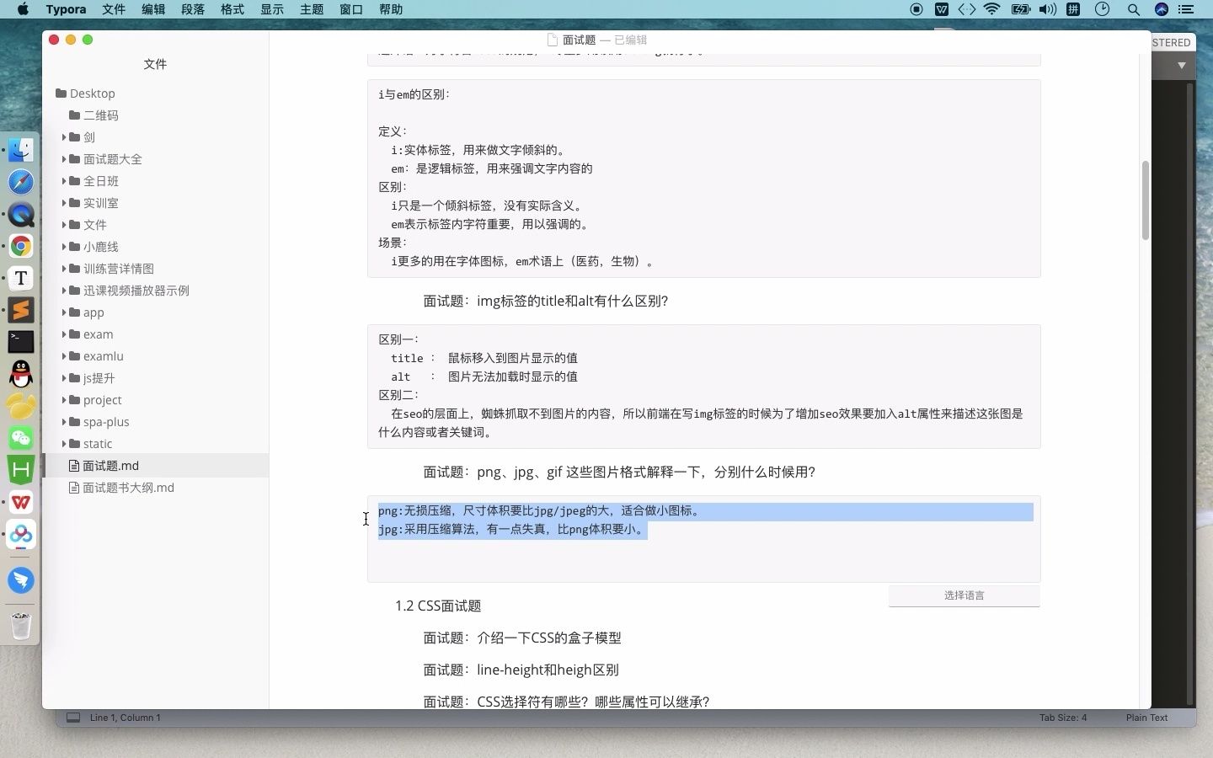This screenshot has width=1213, height=758.
Task: Open the 格式 menu
Action: click(232, 9)
